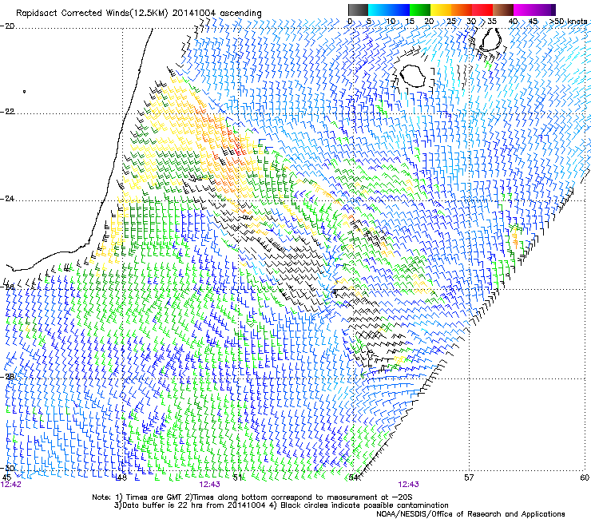Click the longitude label '60'
The width and height of the screenshot is (591, 519).
pos(585,477)
